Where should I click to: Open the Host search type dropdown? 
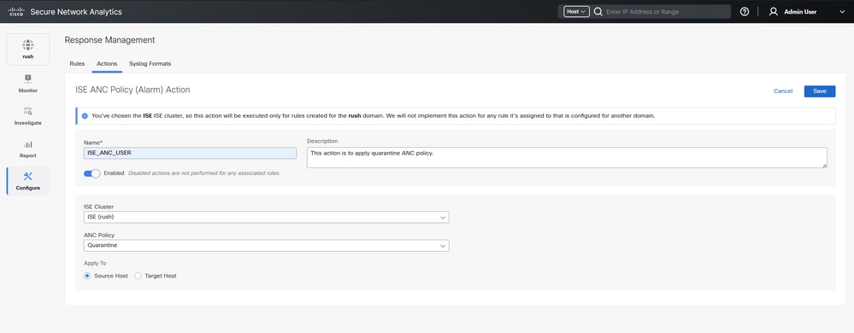pyautogui.click(x=577, y=11)
